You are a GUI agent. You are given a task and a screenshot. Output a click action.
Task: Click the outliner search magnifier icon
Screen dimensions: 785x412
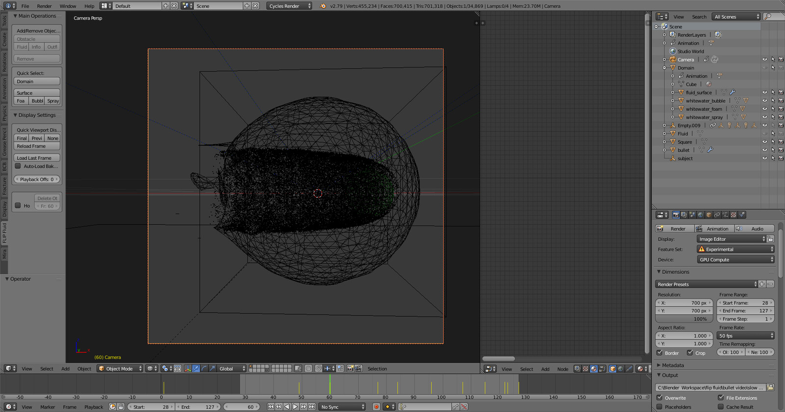(x=768, y=17)
